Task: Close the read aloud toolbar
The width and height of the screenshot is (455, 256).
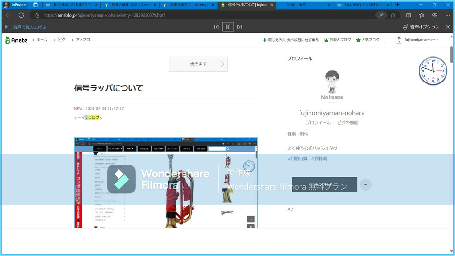Action: click(448, 27)
